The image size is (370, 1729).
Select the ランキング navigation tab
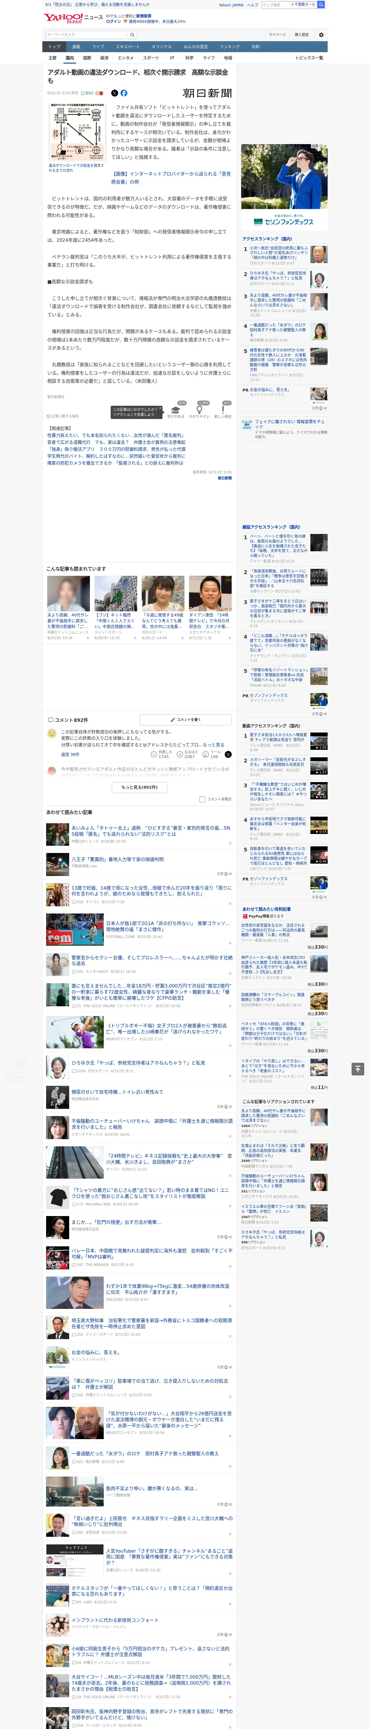230,47
